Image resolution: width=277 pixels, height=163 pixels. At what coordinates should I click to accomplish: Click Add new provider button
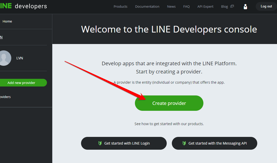pyautogui.click(x=23, y=83)
